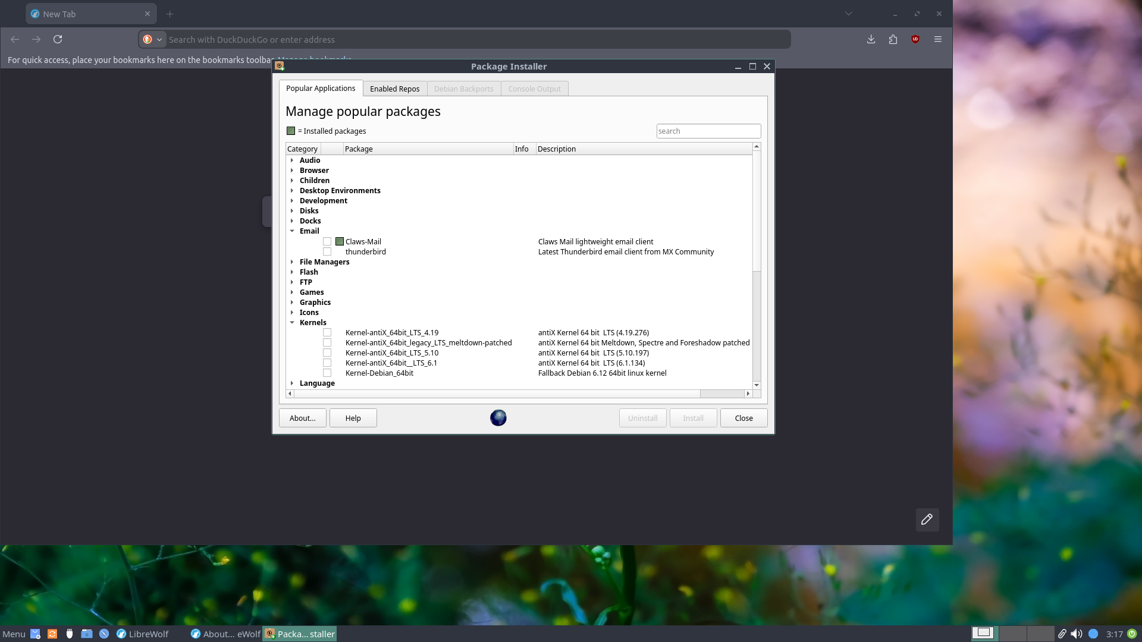Open the file manager folder icon in taskbar
1142x642 pixels.
[x=87, y=634]
